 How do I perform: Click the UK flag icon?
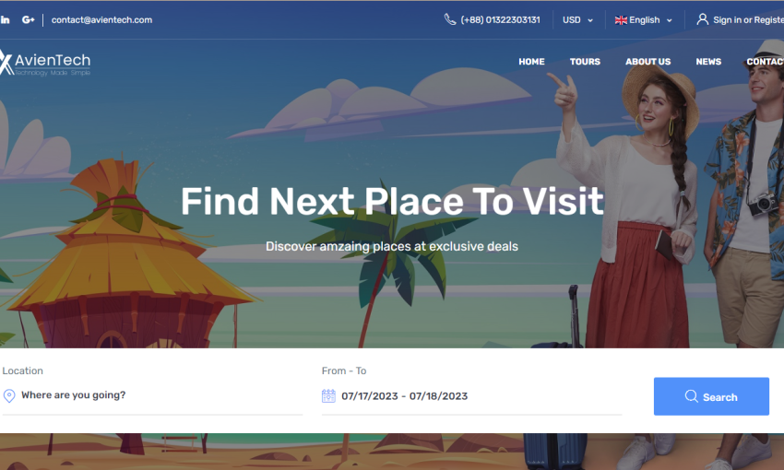coord(621,20)
